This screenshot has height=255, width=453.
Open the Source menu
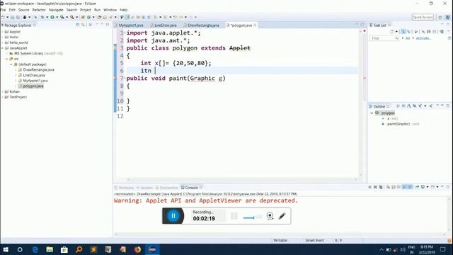coord(23,10)
